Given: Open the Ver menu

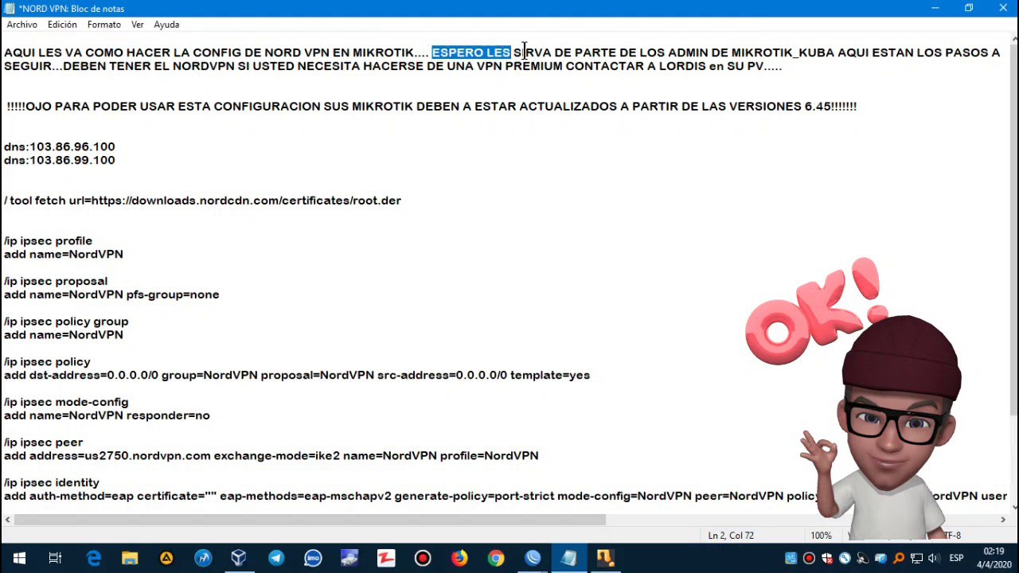Looking at the screenshot, I should 138,25.
